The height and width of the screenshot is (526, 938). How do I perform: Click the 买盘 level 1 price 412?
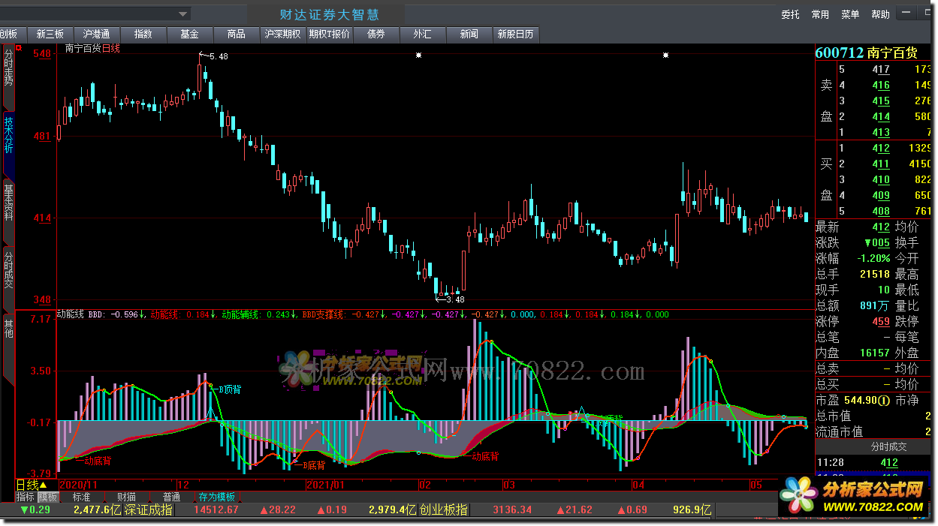click(881, 148)
